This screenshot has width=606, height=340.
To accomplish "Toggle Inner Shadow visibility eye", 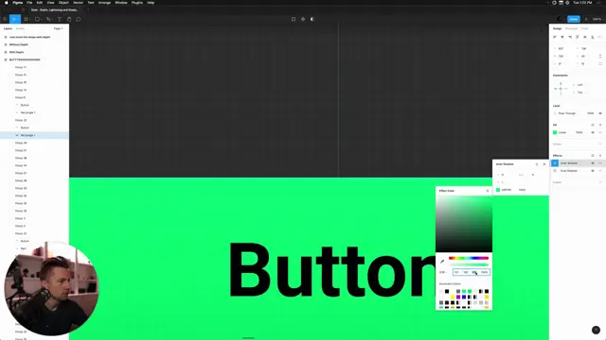I will pos(593,163).
